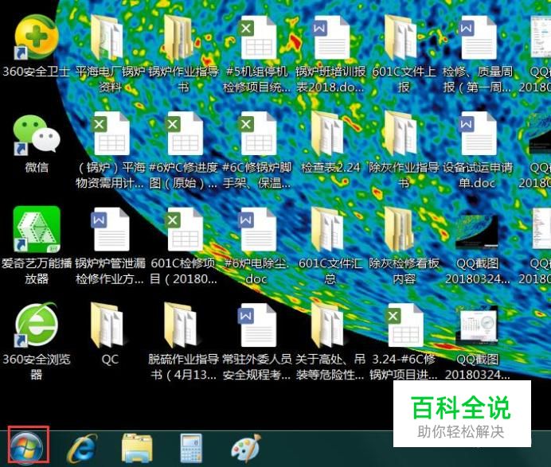Viewport: 551px width, 467px height.
Task: Open the #6C修锅炉脚手架、保温 spreadsheet
Action: [x=258, y=134]
